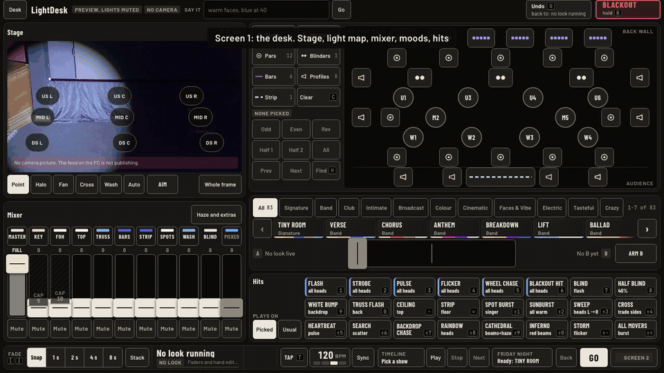Select moving head U6 on light map
This screenshot has width=664, height=373.
coord(598,97)
